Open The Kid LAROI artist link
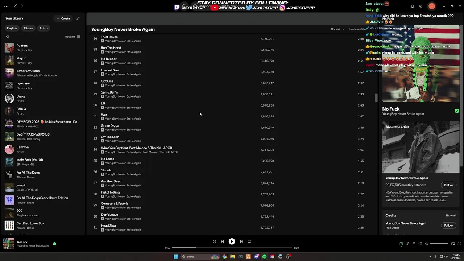 pyautogui.click(x=169, y=152)
